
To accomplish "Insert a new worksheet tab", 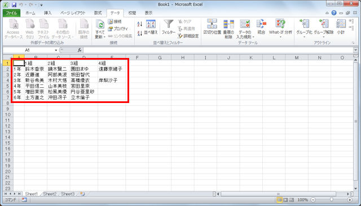I will click(82, 194).
